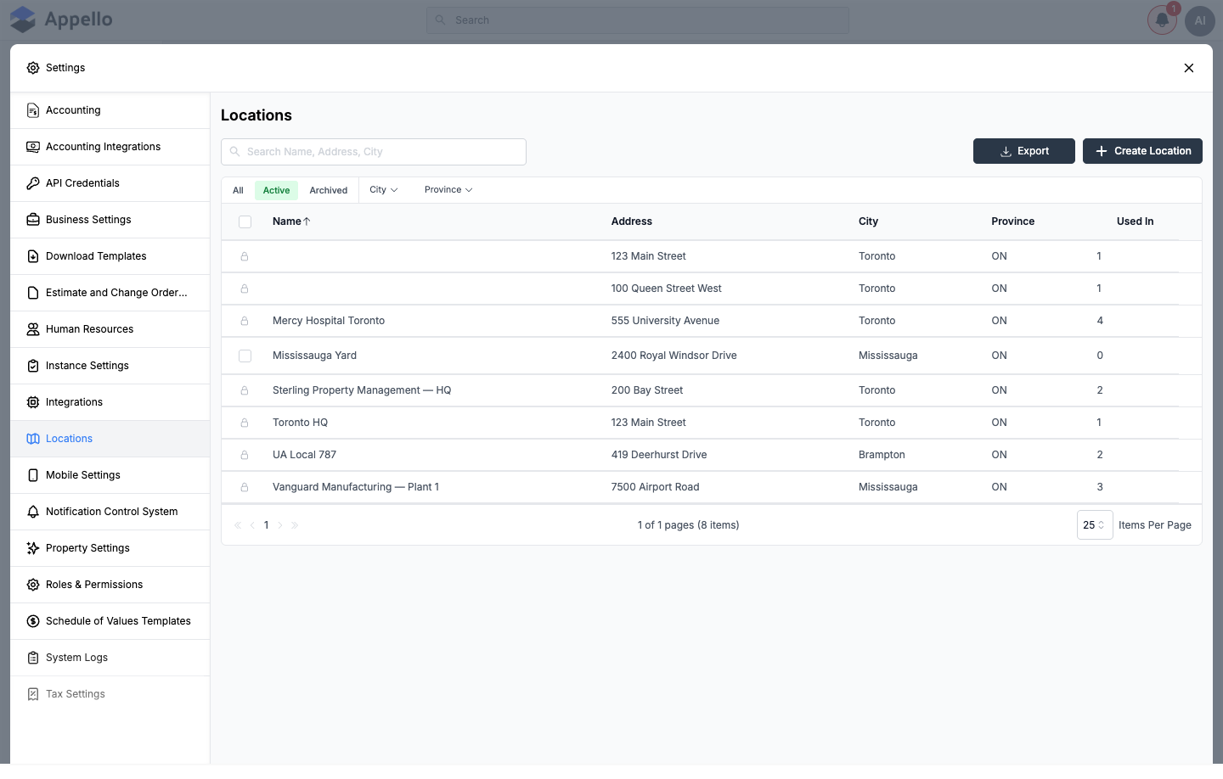Viewport: 1223px width, 779px height.
Task: Switch to the Archived filter tab
Action: pos(329,190)
